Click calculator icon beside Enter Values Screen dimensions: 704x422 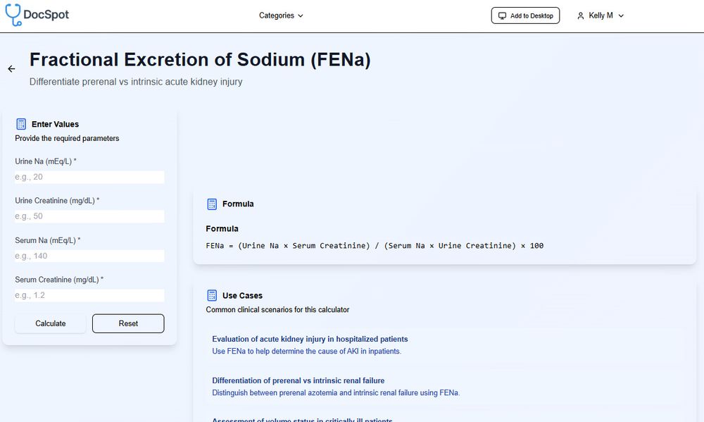21,124
